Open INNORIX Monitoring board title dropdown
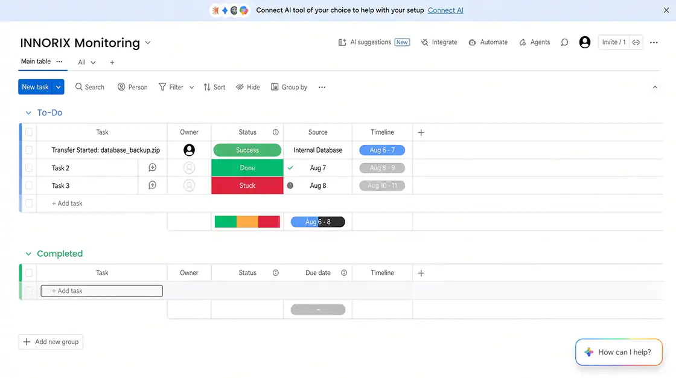Viewport: 676px width, 378px height. (x=148, y=43)
